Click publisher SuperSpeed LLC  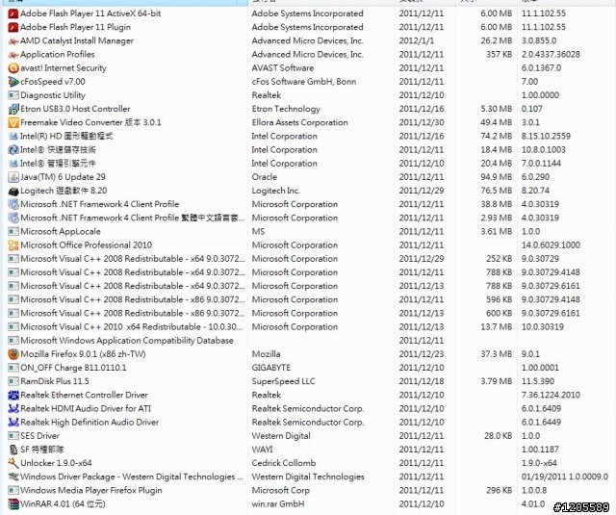tap(283, 381)
